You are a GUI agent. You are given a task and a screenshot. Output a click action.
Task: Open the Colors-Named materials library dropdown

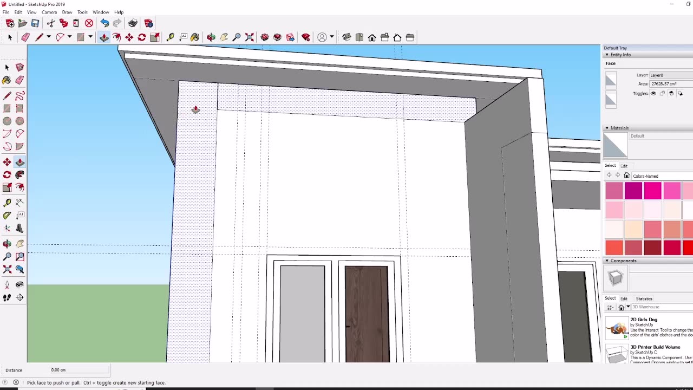point(662,176)
